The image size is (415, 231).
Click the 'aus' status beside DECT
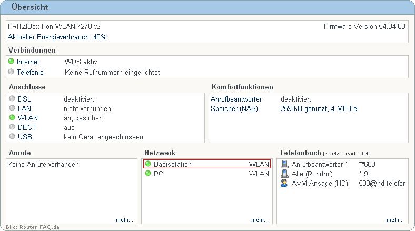click(x=69, y=128)
